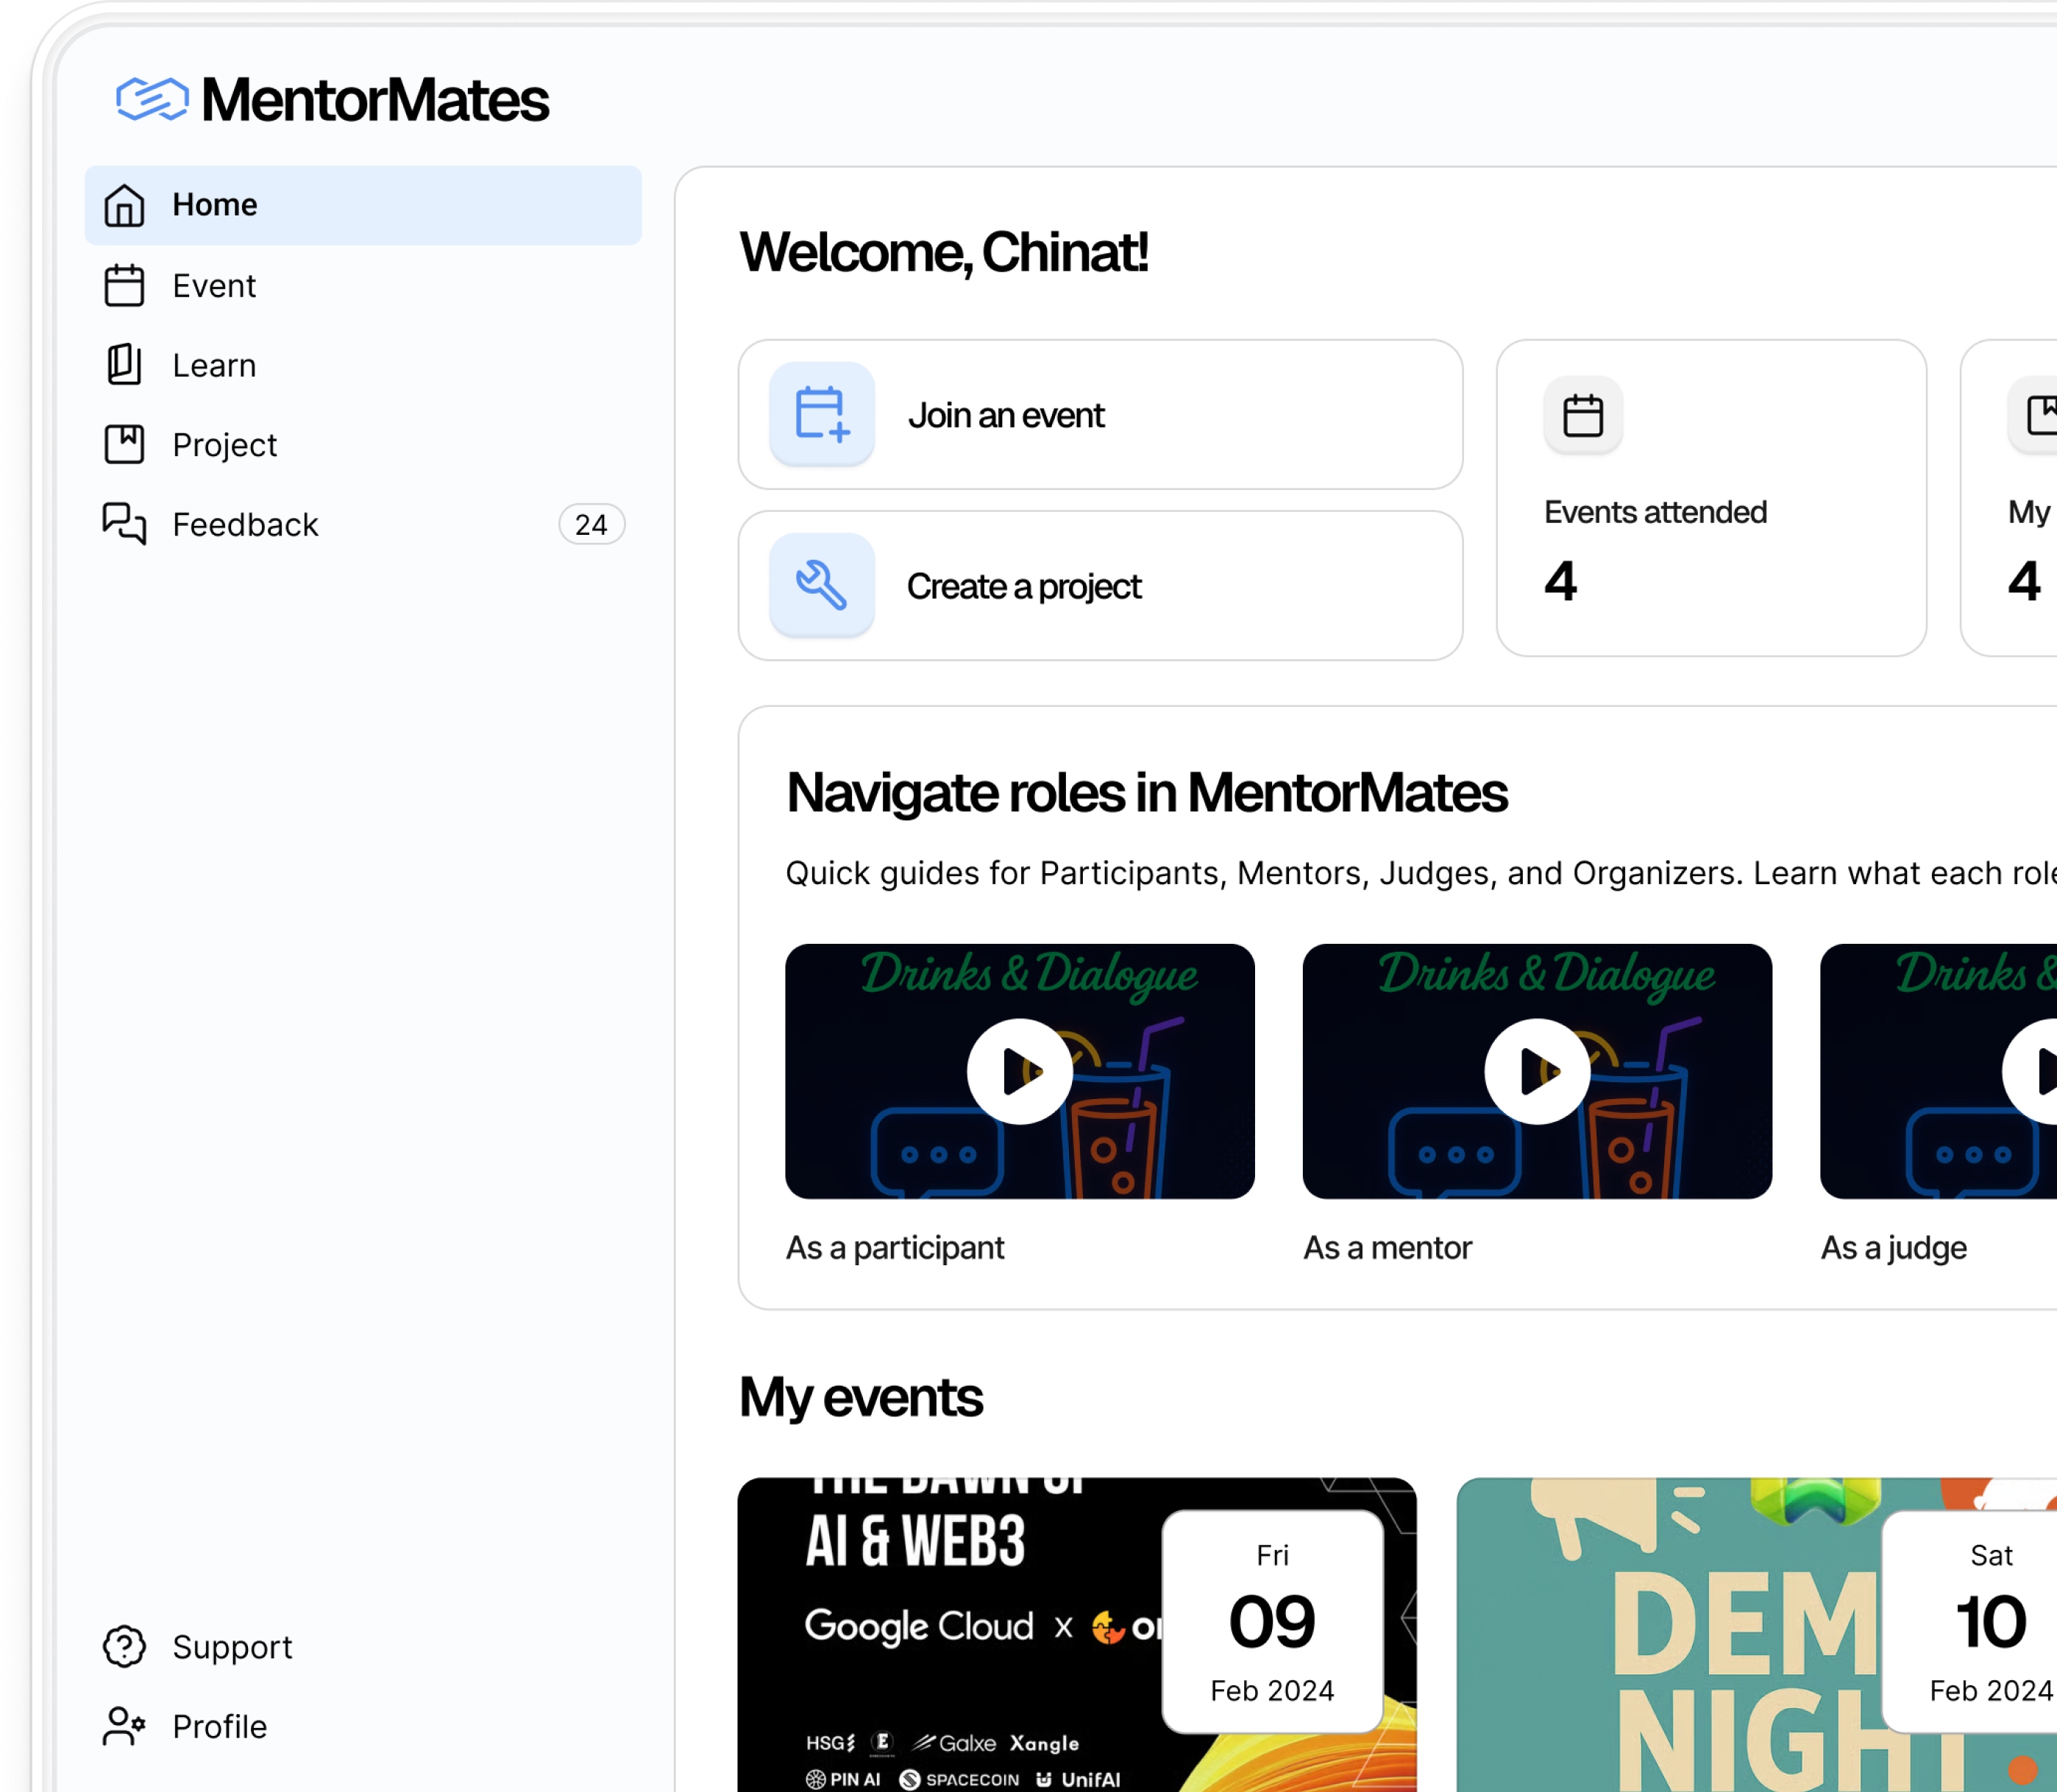Click the calendar icon above Events attended

1583,415
